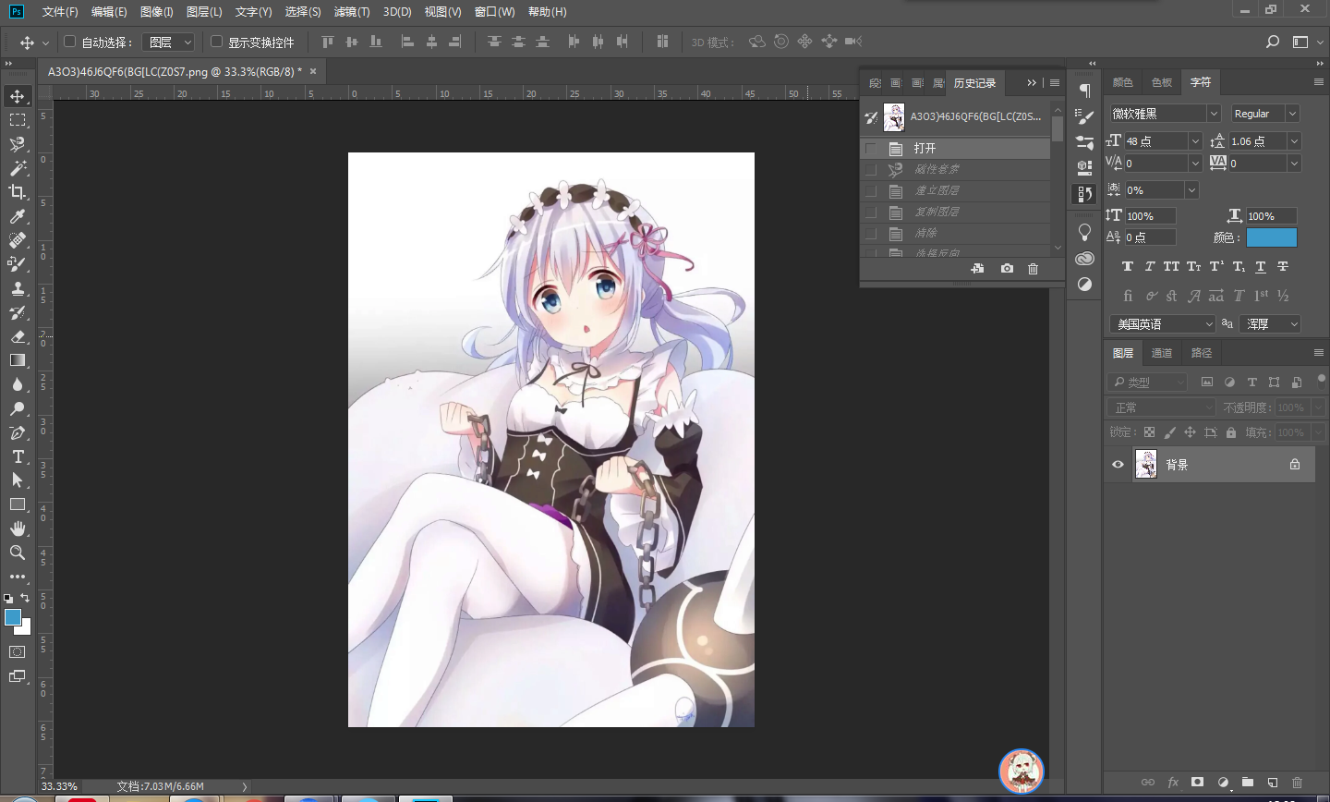Toggle Faux Bold text style

point(1128,266)
